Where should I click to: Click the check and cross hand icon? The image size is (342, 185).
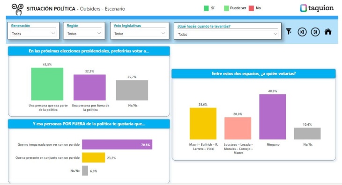[x=17, y=9]
